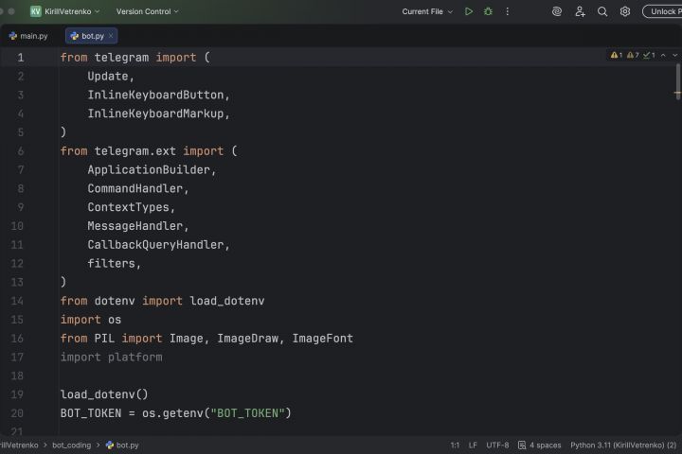Click 'load_dotenv' in the dotenv import line
Image resolution: width=682 pixels, height=454 pixels.
click(x=227, y=301)
